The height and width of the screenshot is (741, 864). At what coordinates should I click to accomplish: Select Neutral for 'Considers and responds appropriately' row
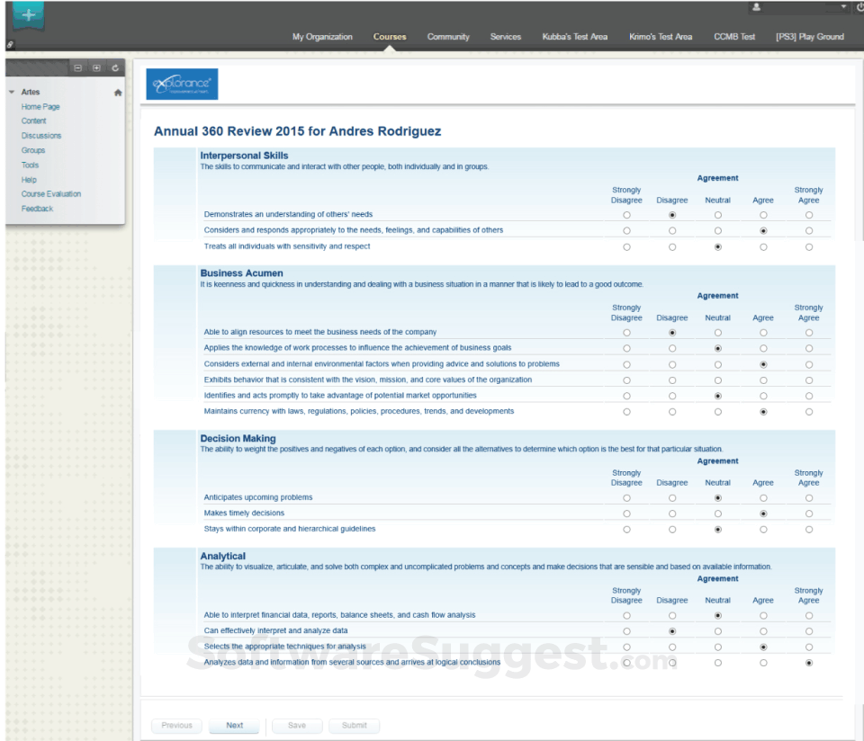[x=718, y=231]
